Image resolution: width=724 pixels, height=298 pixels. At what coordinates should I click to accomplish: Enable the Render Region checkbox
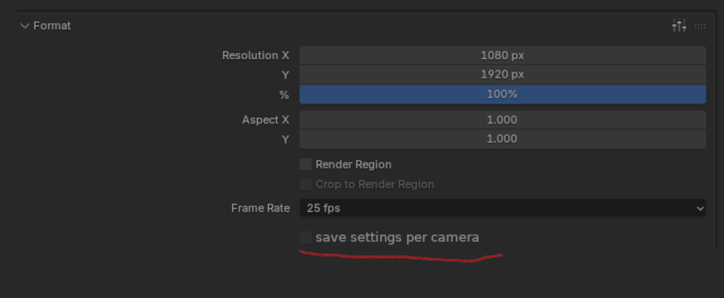click(x=305, y=164)
